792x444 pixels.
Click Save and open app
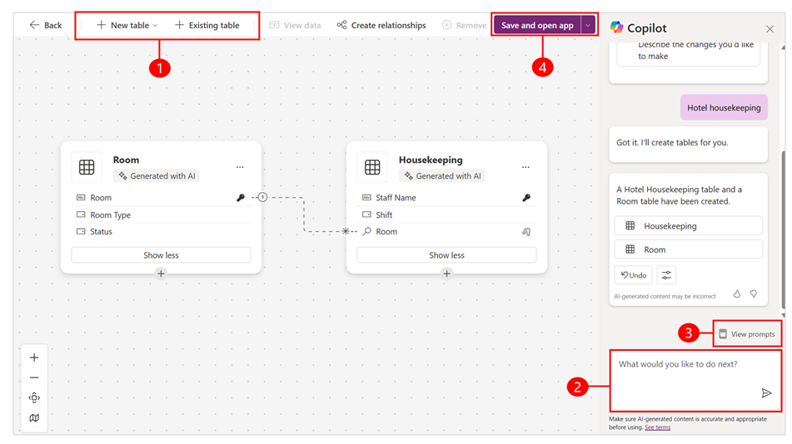coord(537,25)
